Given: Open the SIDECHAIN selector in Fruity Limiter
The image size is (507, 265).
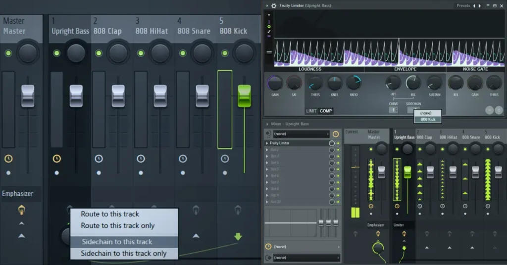Looking at the screenshot, I should (413, 110).
